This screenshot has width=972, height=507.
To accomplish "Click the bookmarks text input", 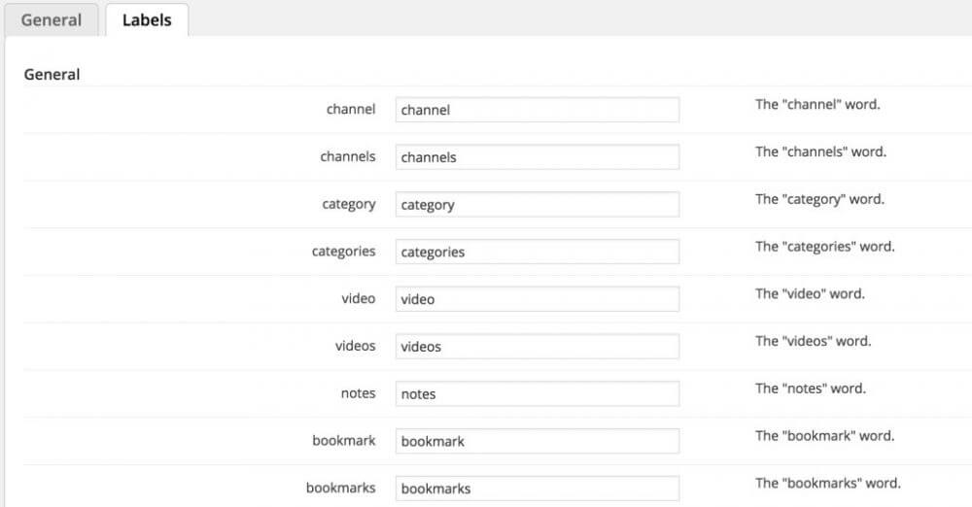I will tap(537, 489).
